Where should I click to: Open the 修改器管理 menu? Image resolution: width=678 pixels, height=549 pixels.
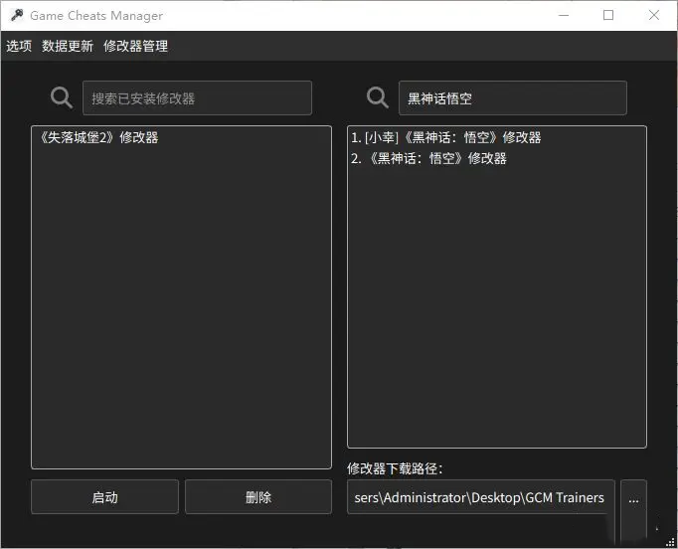[x=135, y=46]
